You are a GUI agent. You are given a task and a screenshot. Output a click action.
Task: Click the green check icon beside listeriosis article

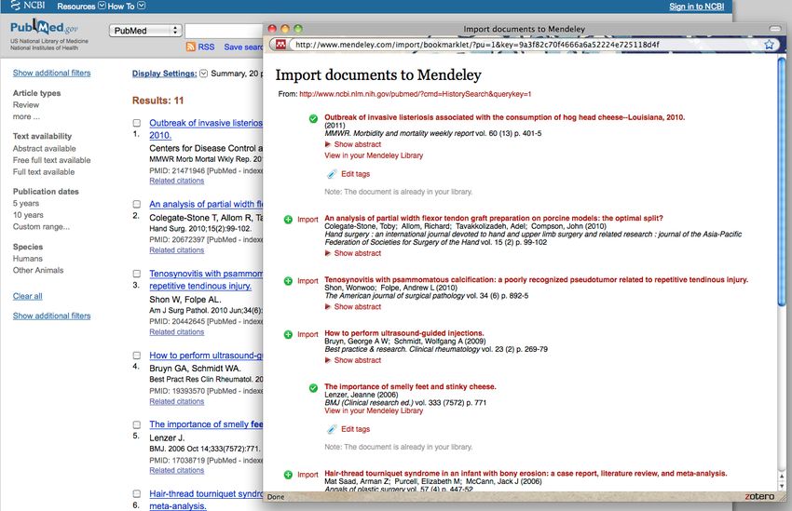point(313,118)
